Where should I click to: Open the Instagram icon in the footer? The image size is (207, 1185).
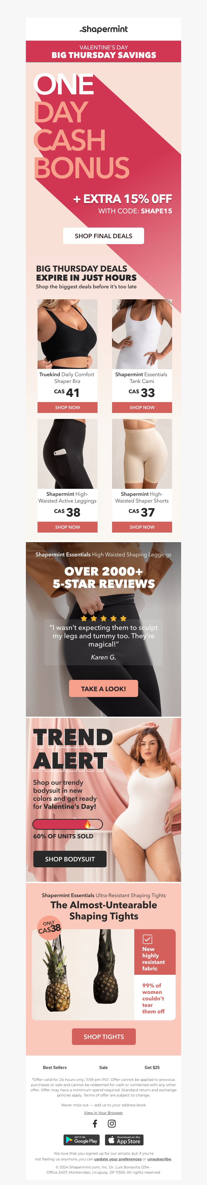click(112, 1123)
